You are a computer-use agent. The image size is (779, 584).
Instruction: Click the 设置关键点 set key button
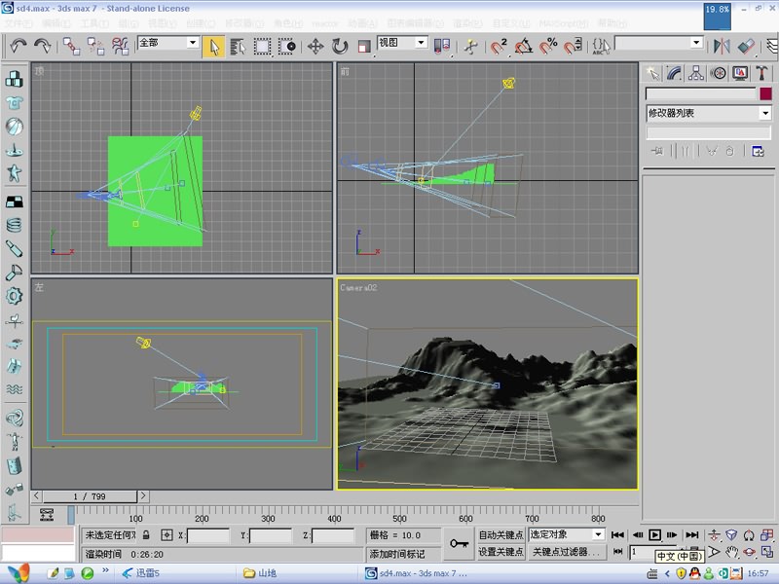[x=501, y=552]
